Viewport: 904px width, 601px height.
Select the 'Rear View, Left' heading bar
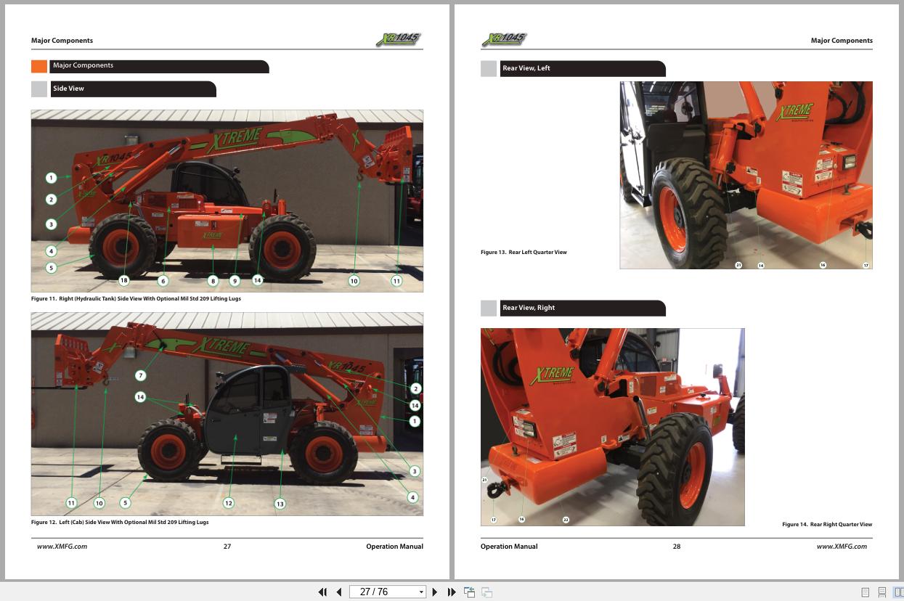[582, 69]
